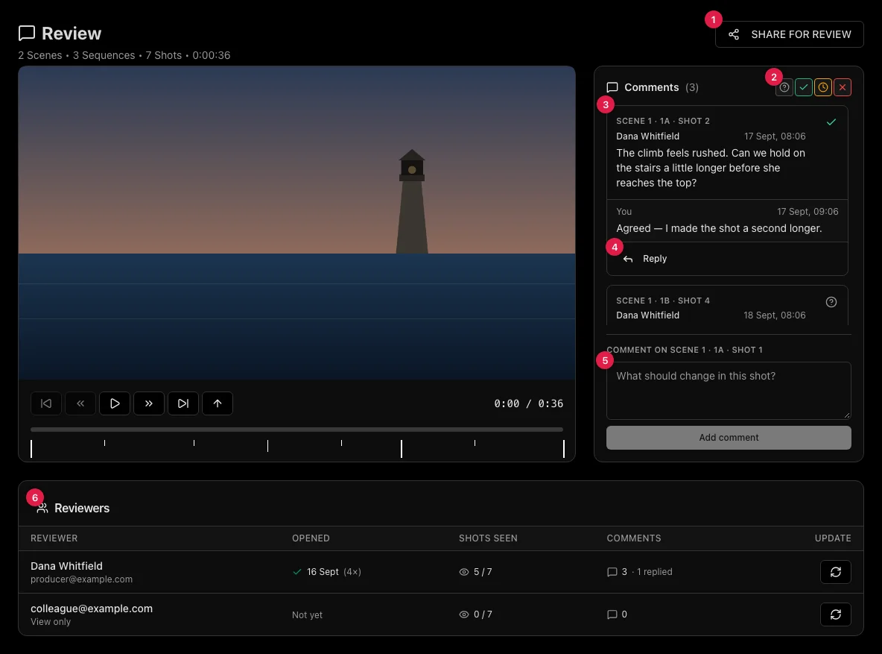The height and width of the screenshot is (654, 882).
Task: Toggle the orange clock pending filter
Action: [x=823, y=87]
